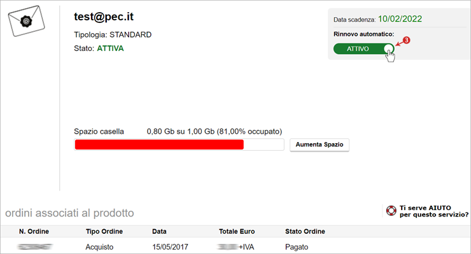Viewport: 471px width, 254px height.
Task: Click the Aumenta Spazio button
Action: pos(320,145)
